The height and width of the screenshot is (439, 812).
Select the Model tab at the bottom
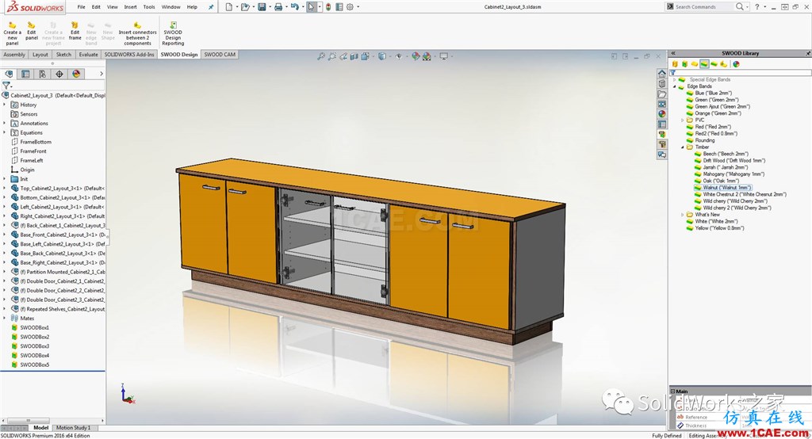pos(40,428)
